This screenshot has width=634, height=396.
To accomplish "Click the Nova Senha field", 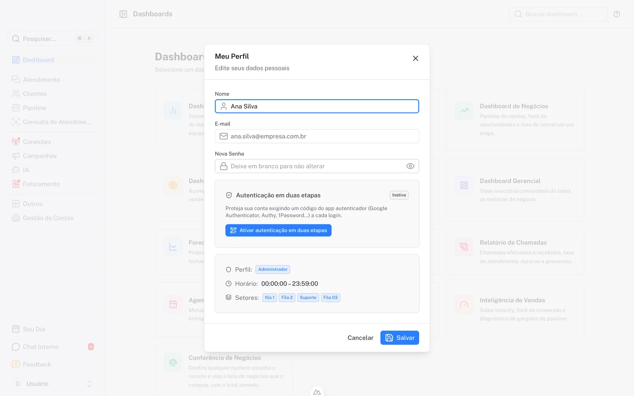I will 317,166.
